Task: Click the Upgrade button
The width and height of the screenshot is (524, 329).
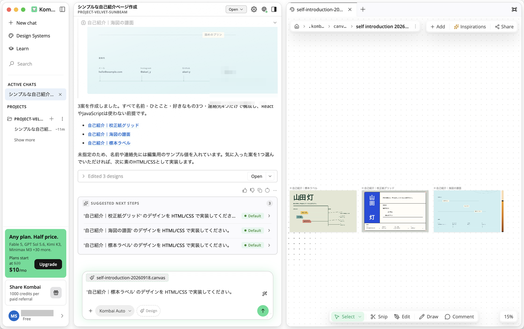Action: [48, 264]
